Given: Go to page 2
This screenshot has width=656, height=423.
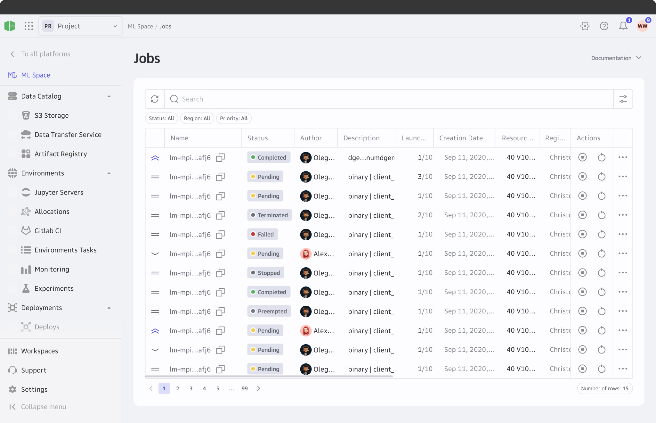Looking at the screenshot, I should click(177, 388).
